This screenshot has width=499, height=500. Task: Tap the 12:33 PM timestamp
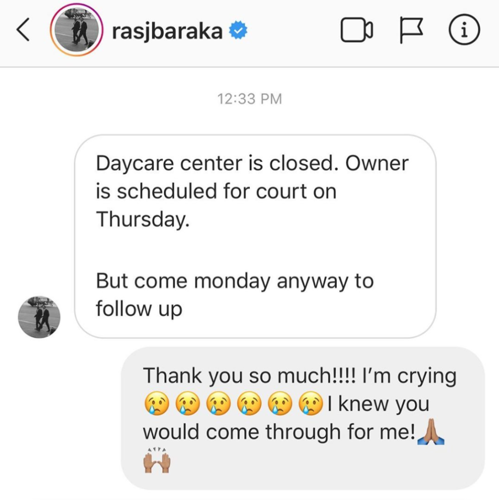click(249, 99)
